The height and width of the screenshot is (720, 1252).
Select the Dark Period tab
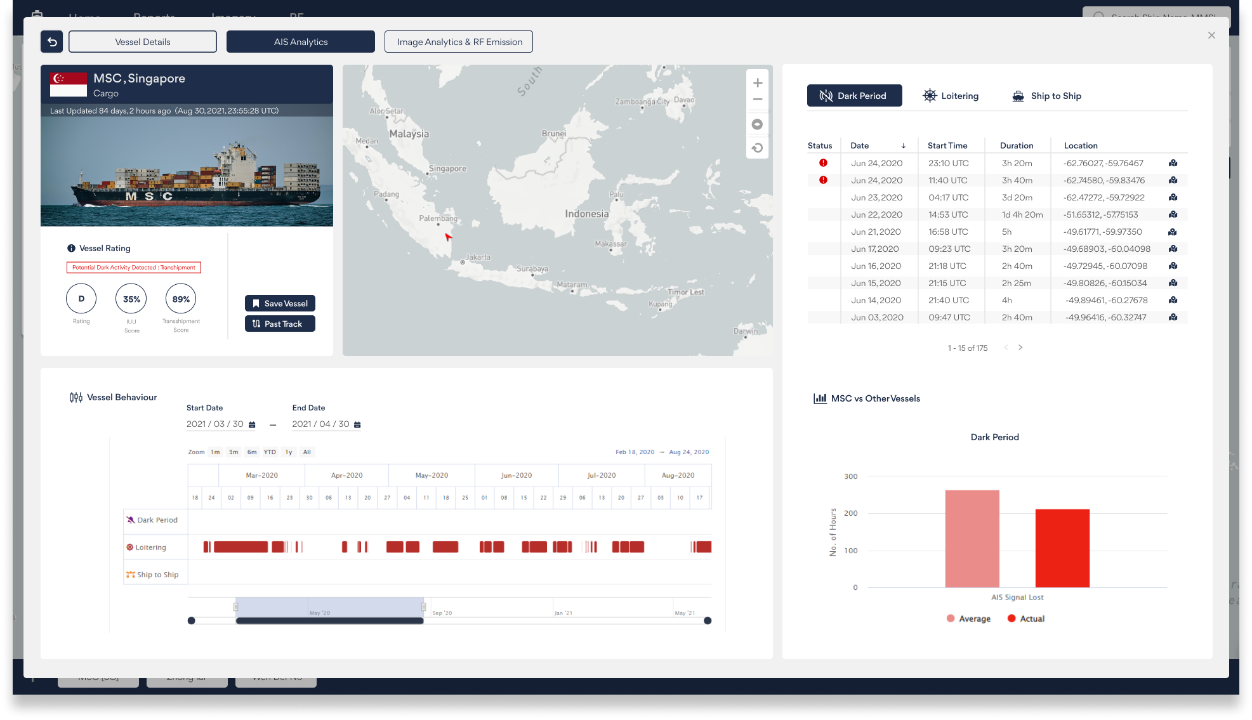click(x=854, y=96)
